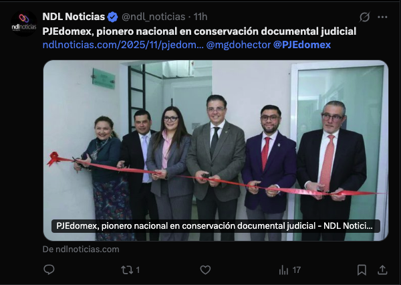Visit the @mgdohector mention

click(x=239, y=45)
